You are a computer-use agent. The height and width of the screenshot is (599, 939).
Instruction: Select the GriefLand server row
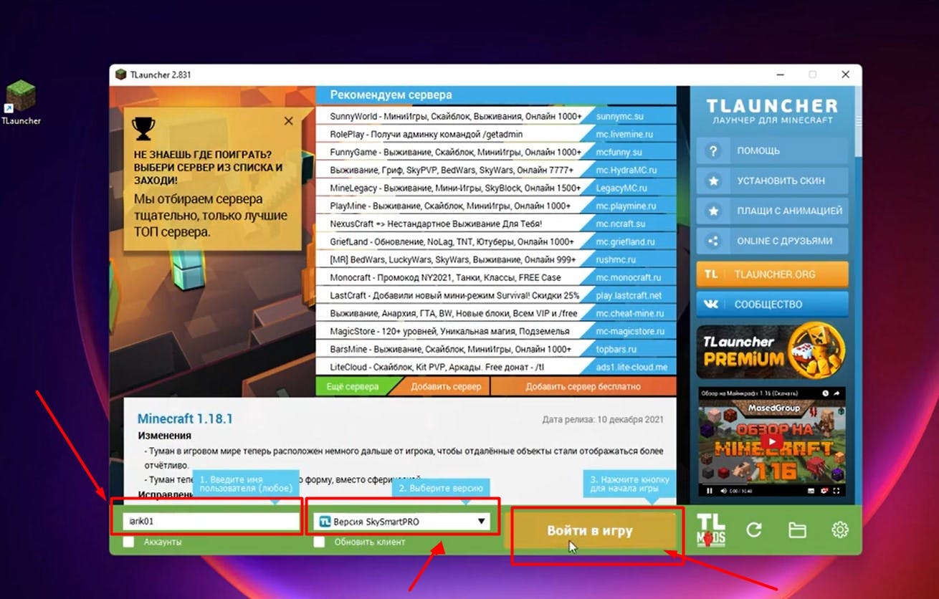click(495, 241)
